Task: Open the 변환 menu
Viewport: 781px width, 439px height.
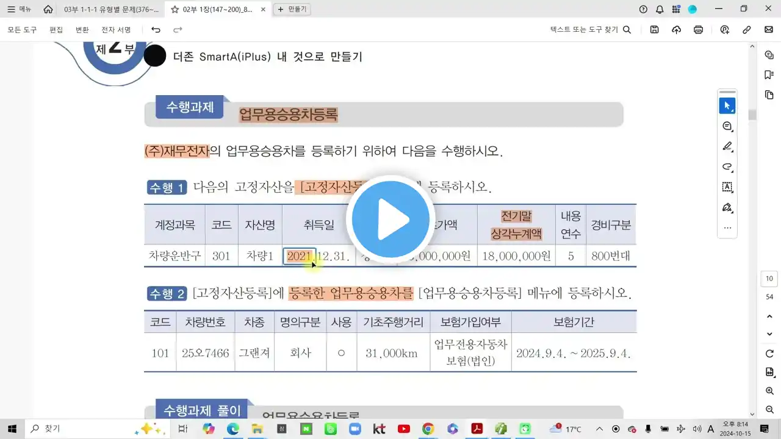Action: point(82,29)
